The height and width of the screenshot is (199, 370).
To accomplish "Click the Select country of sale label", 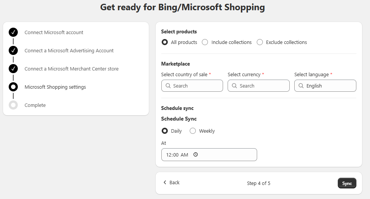I will pos(184,75).
